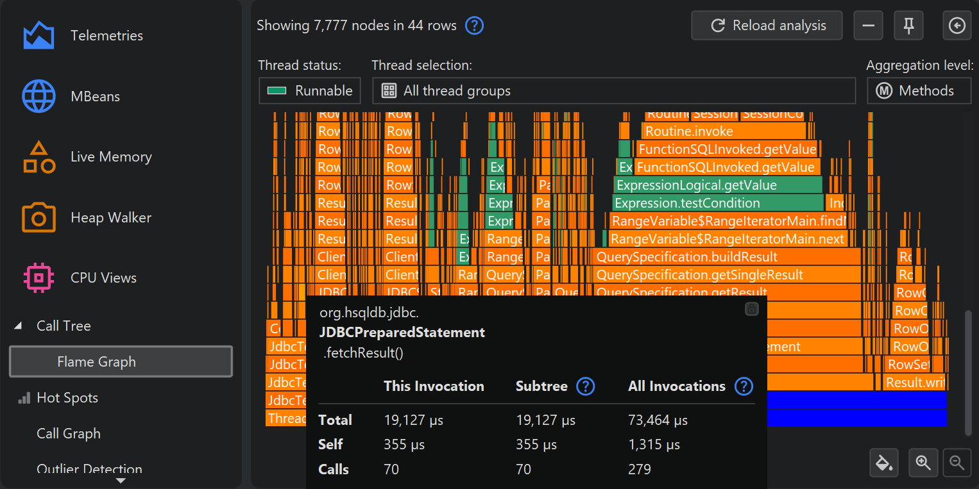Toggle the tooltip lock icon
The height and width of the screenshot is (489, 979).
point(752,310)
